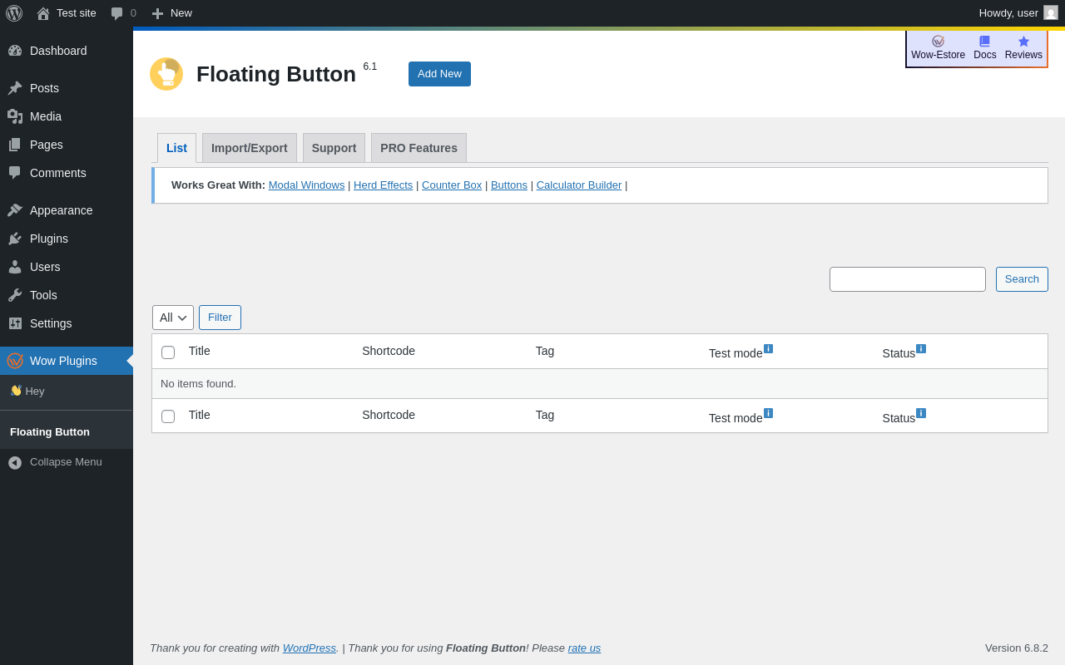The height and width of the screenshot is (665, 1065).
Task: Open the Modal Windows link
Action: click(306, 185)
